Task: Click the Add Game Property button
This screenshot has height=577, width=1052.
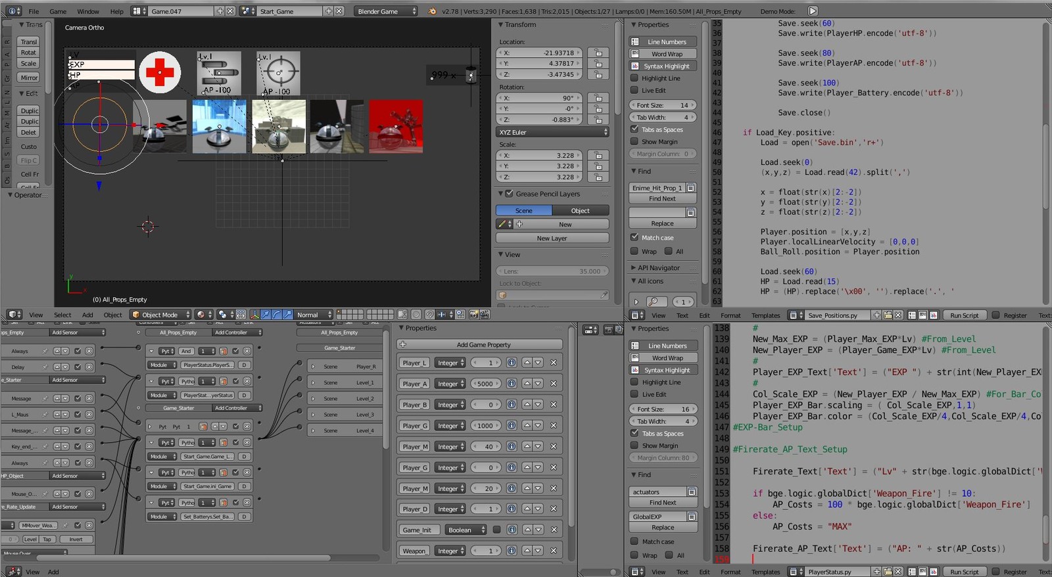Action: 479,344
